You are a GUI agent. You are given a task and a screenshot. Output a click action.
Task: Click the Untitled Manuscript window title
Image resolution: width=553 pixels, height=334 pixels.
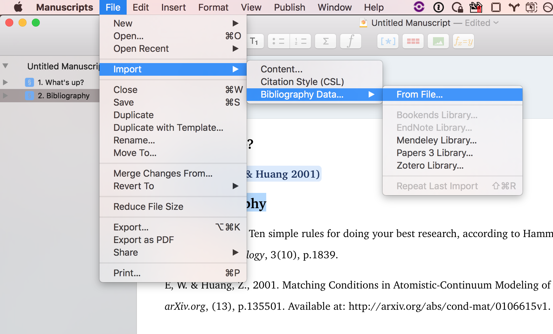click(x=411, y=23)
